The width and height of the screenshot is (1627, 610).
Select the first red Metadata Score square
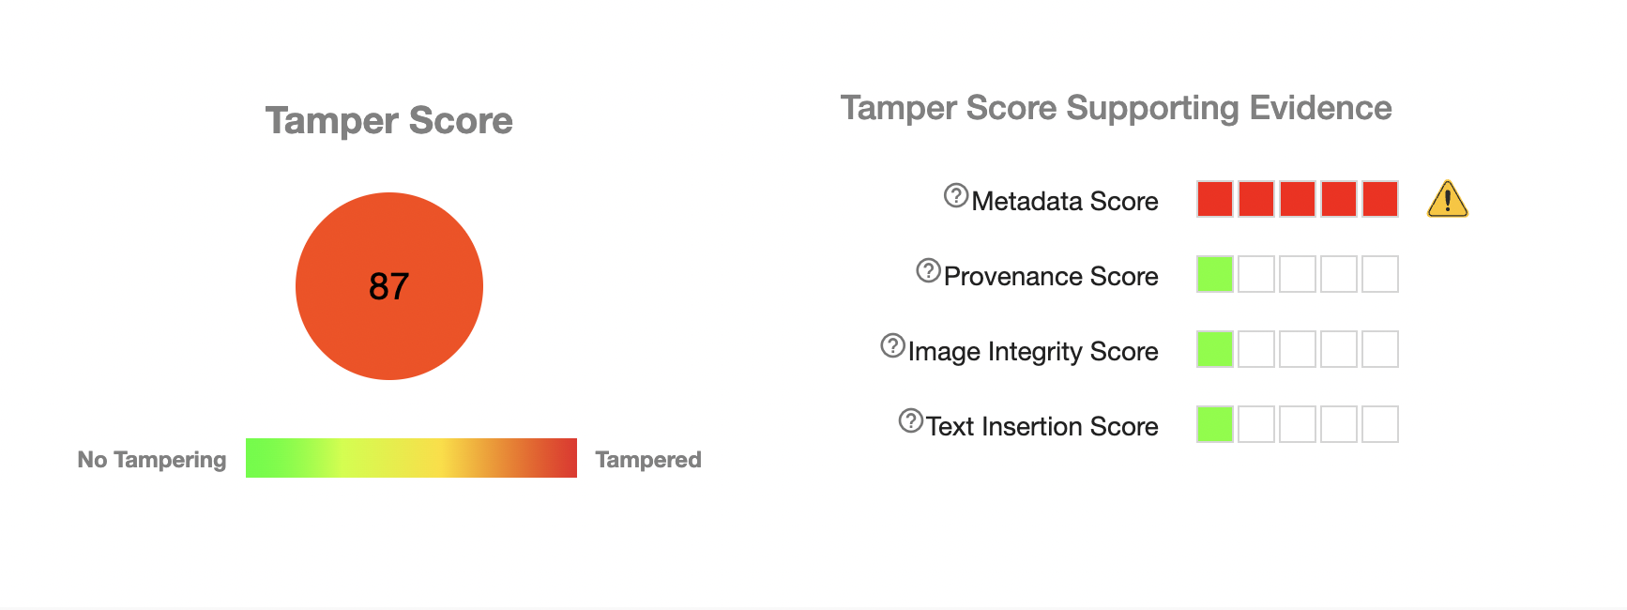pos(1215,199)
